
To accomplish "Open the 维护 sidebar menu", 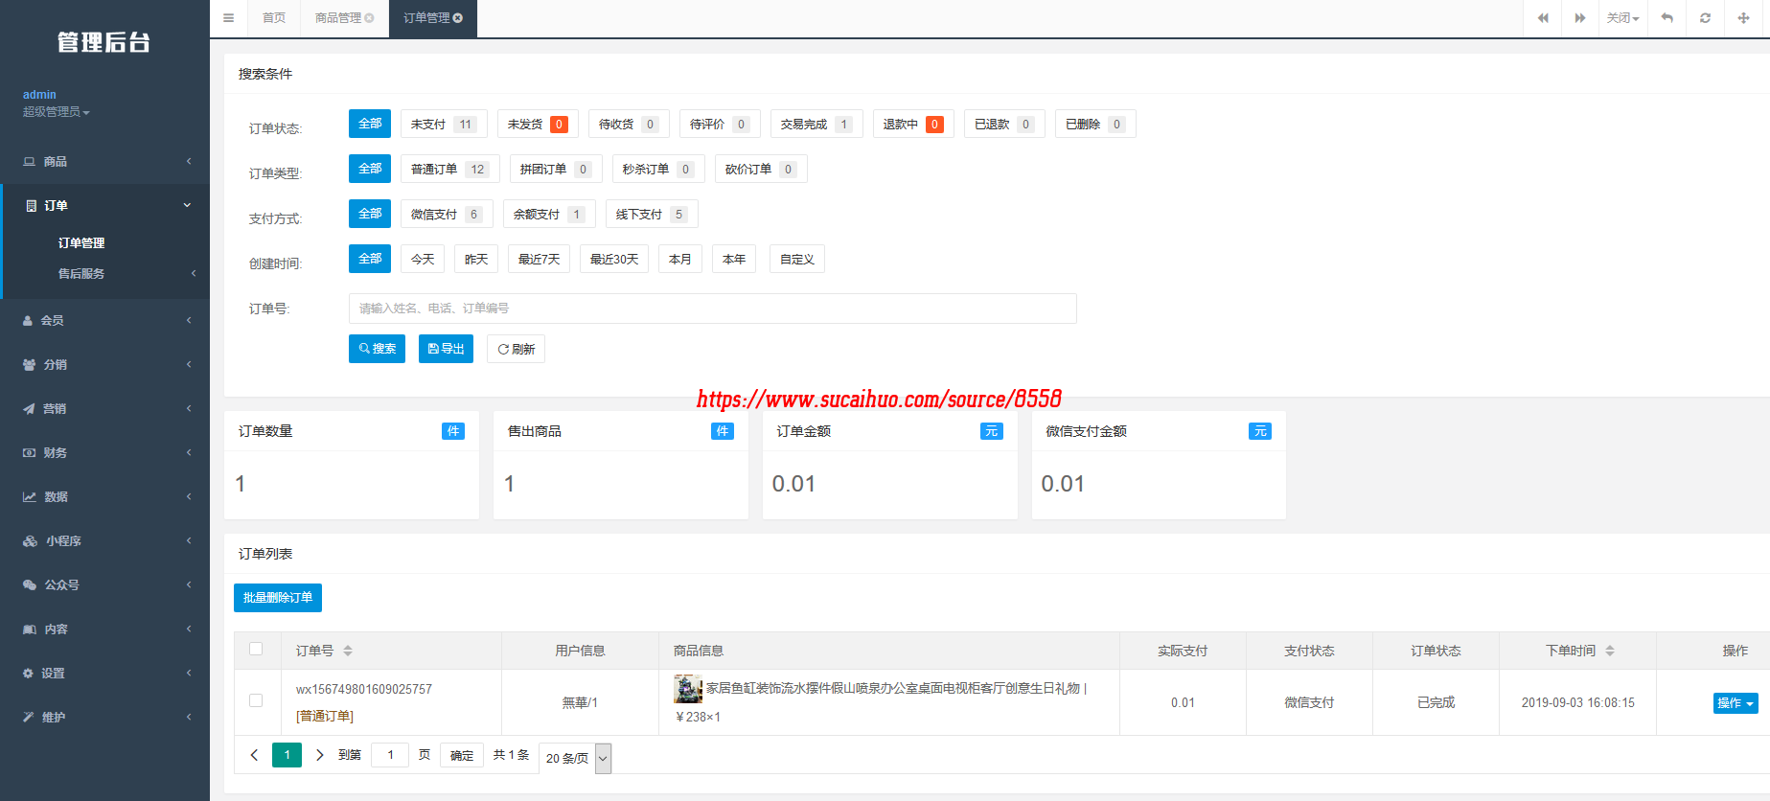I will coord(104,717).
